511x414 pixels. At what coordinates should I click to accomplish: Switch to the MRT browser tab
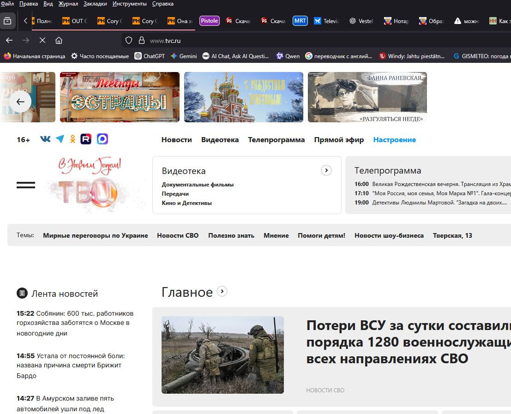tap(300, 21)
